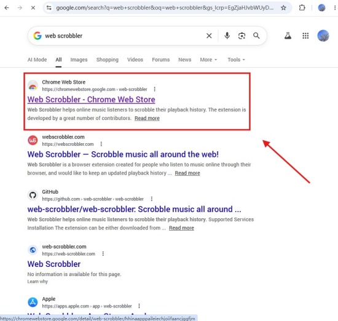Click the webscrobbler.com site name
The width and height of the screenshot is (338, 321).
point(63,137)
